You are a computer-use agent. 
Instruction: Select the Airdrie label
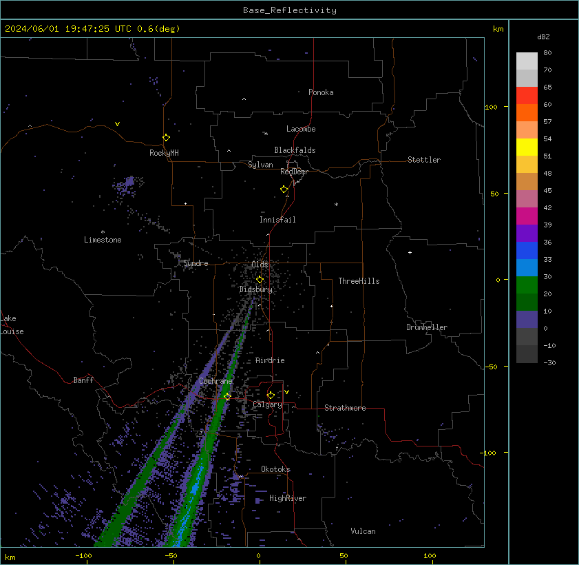click(270, 360)
